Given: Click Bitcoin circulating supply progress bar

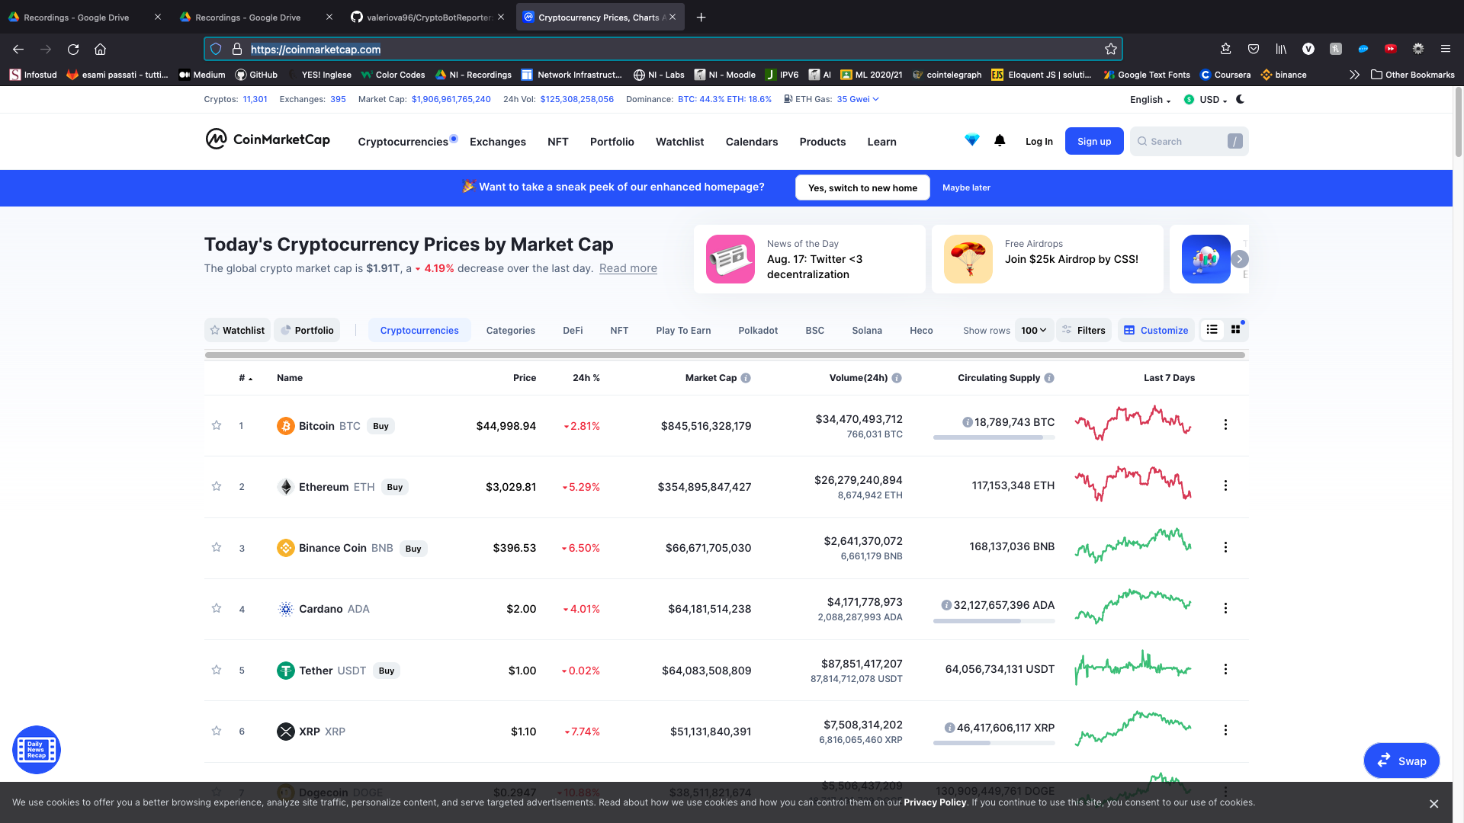Looking at the screenshot, I should (994, 437).
